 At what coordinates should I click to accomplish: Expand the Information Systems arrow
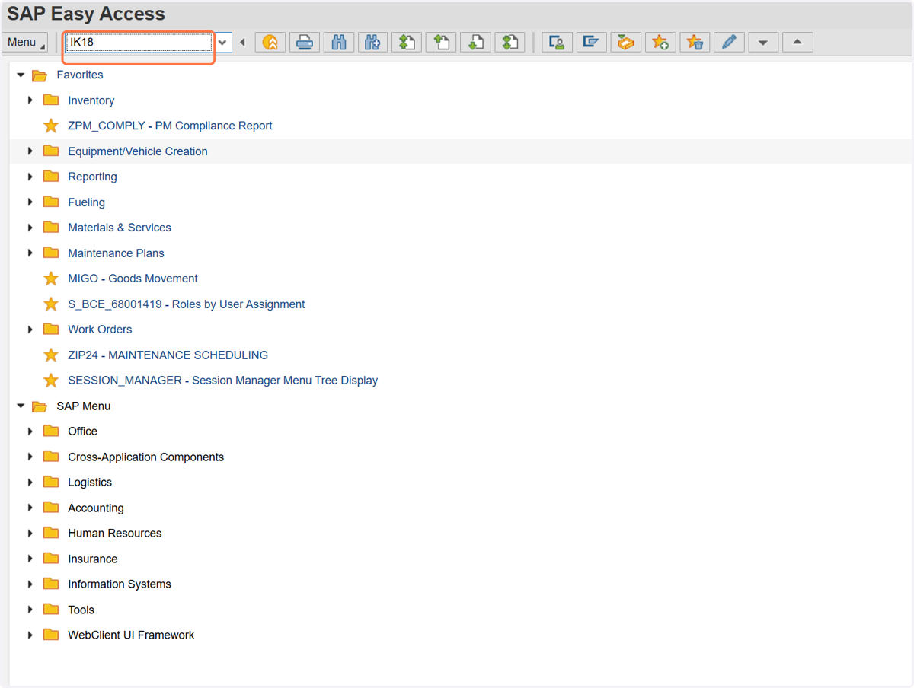[30, 584]
